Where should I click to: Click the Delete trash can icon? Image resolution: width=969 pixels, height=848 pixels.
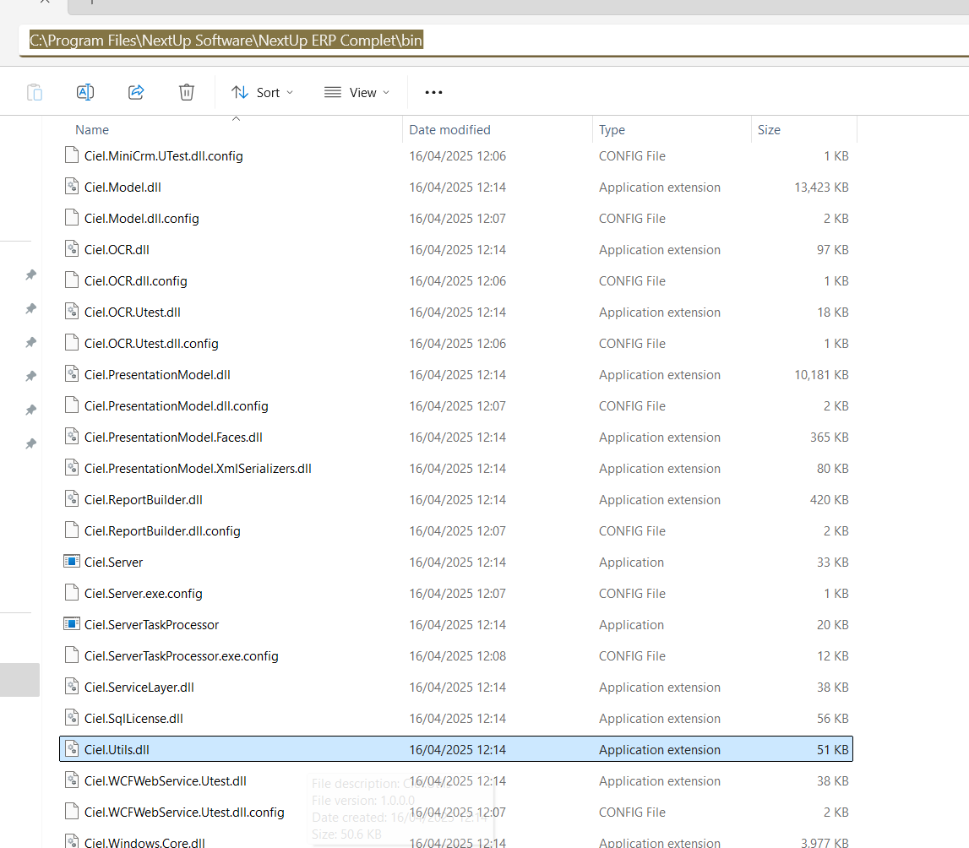(187, 92)
